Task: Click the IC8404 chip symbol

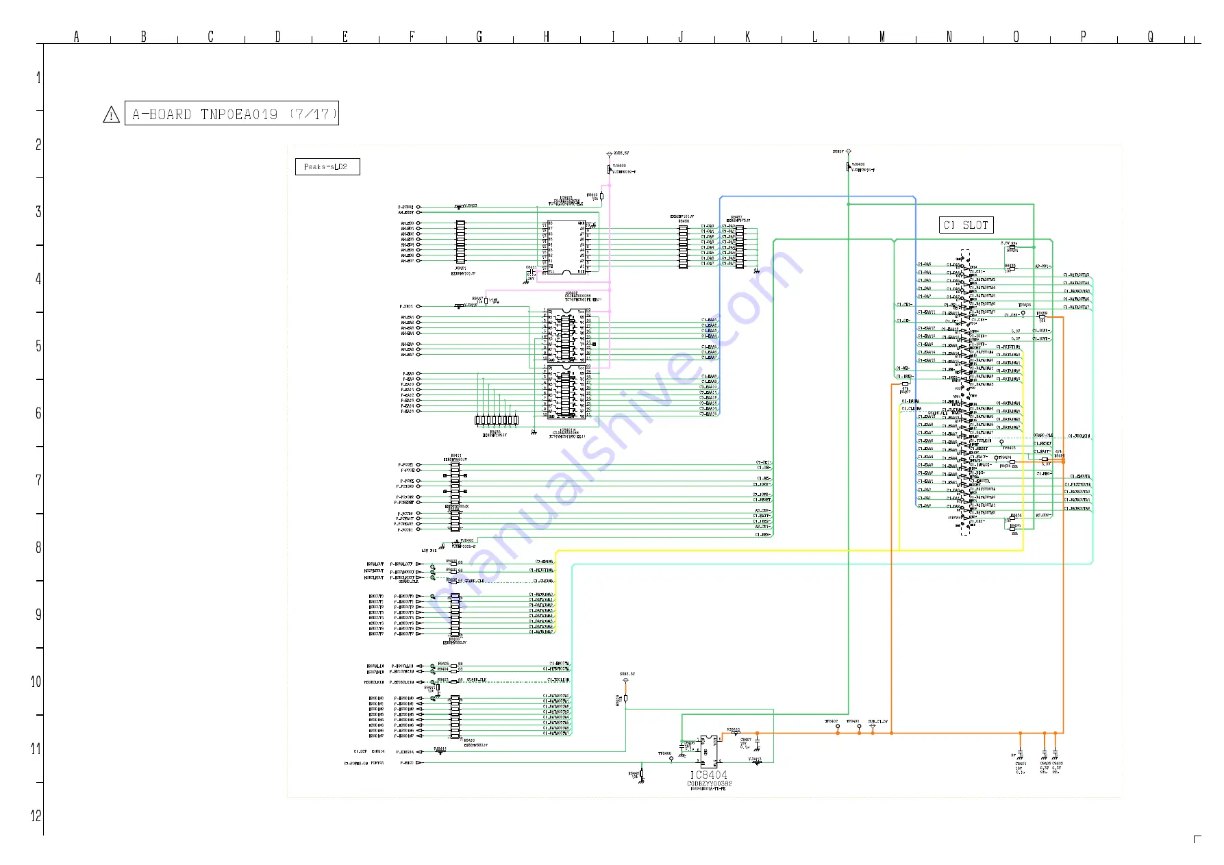Action: pyautogui.click(x=709, y=751)
